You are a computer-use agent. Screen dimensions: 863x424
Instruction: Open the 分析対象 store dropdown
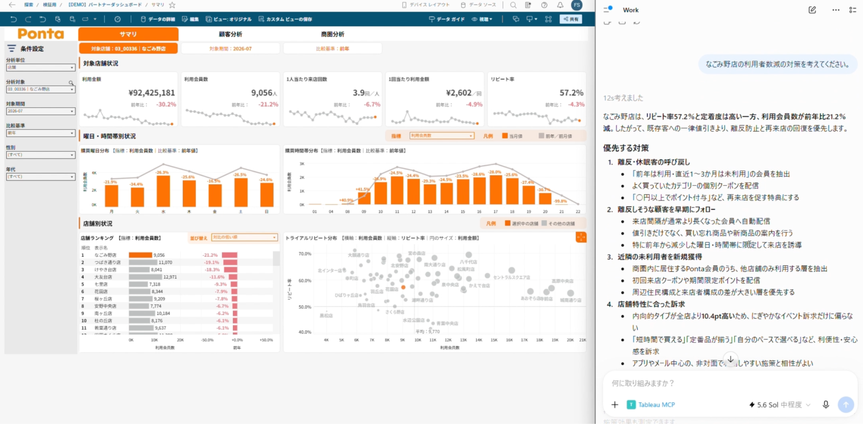point(40,89)
